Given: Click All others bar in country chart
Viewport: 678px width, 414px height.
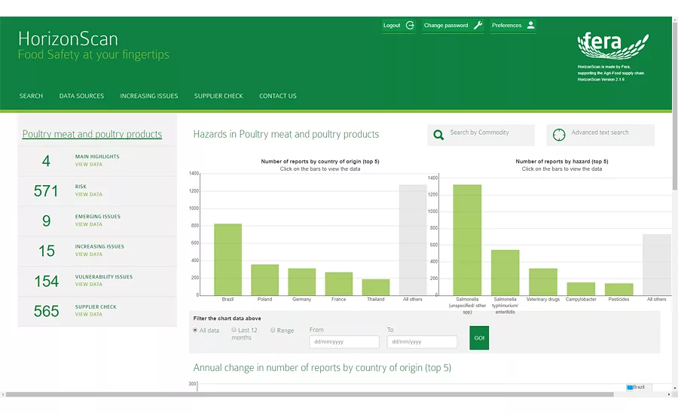Looking at the screenshot, I should click(413, 240).
